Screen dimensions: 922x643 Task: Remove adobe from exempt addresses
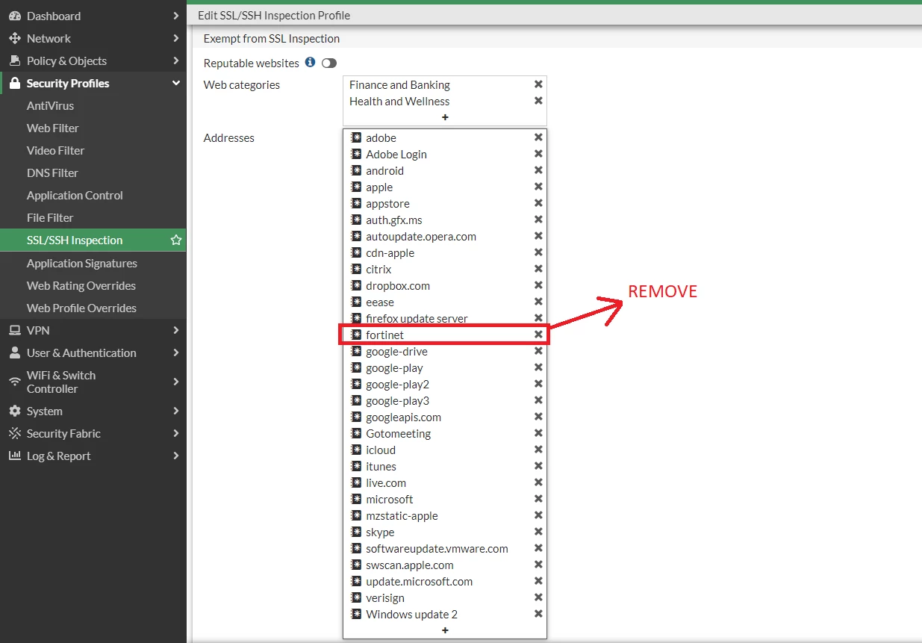coord(538,137)
